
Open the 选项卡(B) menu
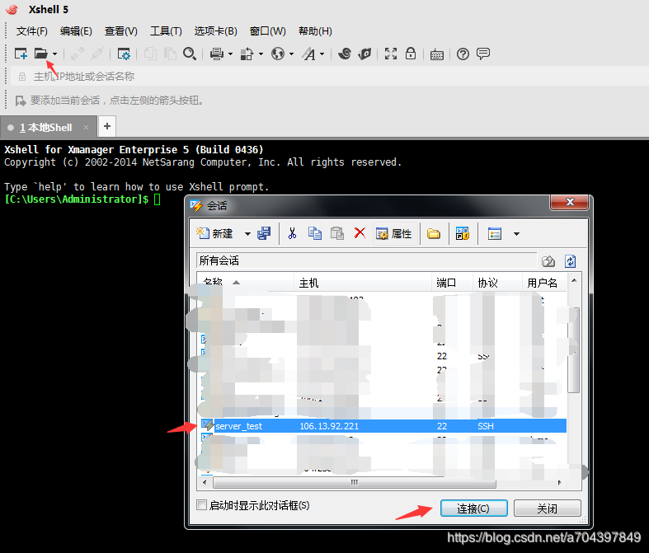(x=215, y=31)
